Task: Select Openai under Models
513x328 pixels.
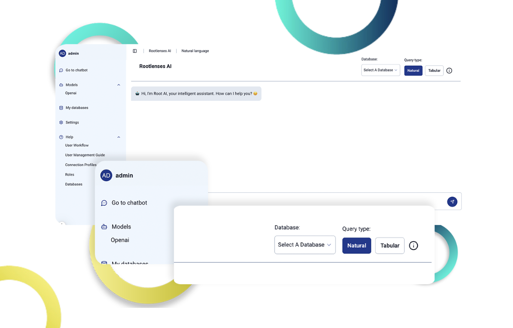Action: [70, 93]
